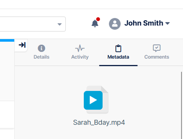Select the Metadata tab label
183x139 pixels.
pos(118,57)
